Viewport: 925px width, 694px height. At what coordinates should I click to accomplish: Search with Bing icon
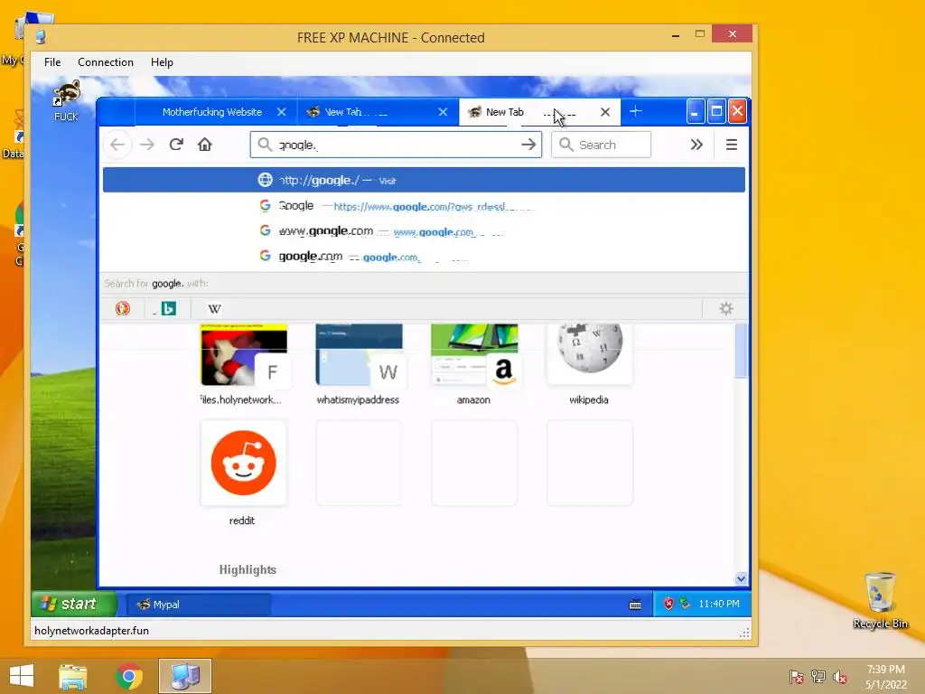coord(169,309)
